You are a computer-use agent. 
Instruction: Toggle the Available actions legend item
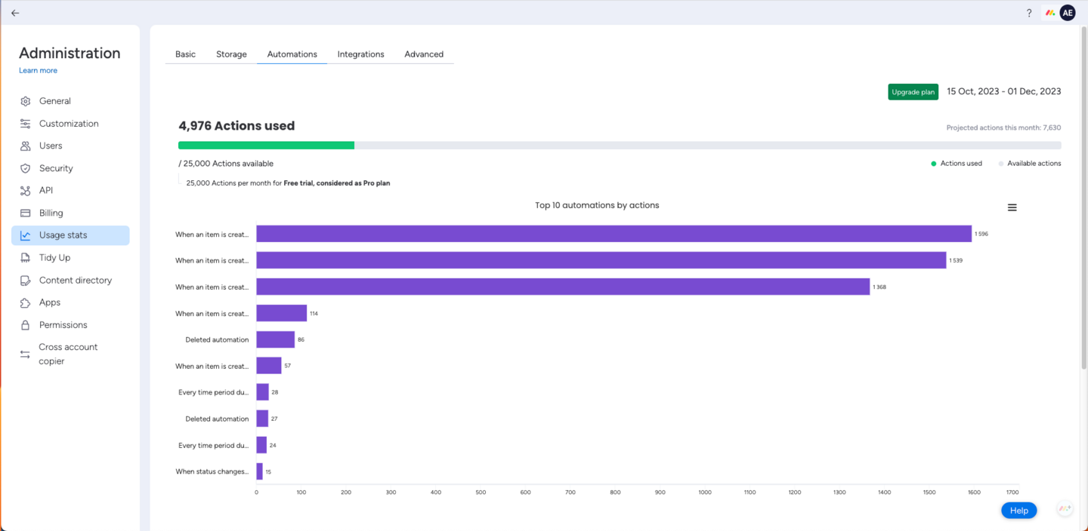coord(1030,164)
